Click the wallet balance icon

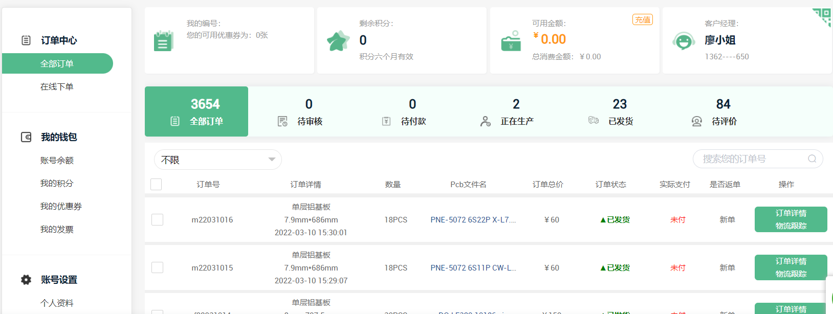click(x=511, y=41)
